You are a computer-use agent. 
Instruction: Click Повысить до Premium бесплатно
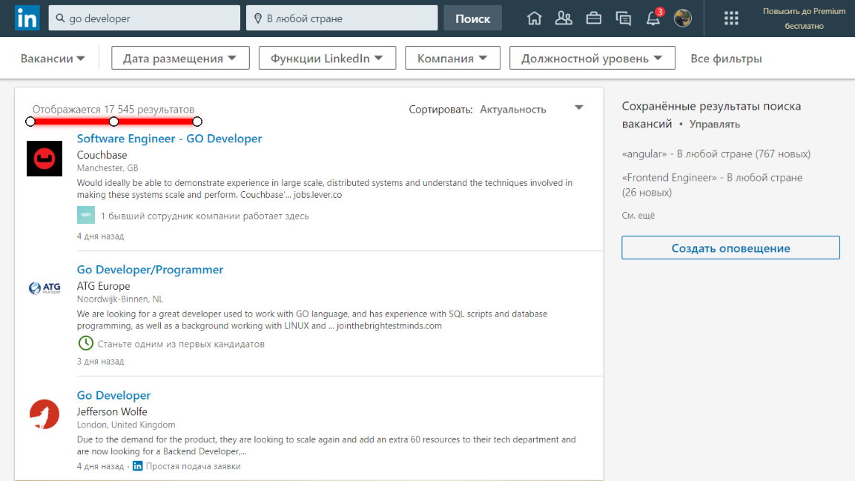(804, 19)
